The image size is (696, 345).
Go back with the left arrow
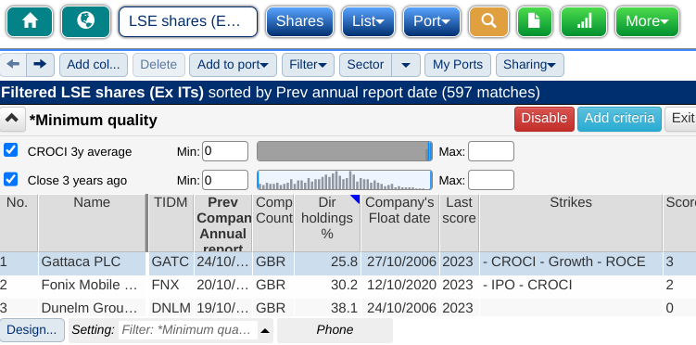pyautogui.click(x=13, y=65)
